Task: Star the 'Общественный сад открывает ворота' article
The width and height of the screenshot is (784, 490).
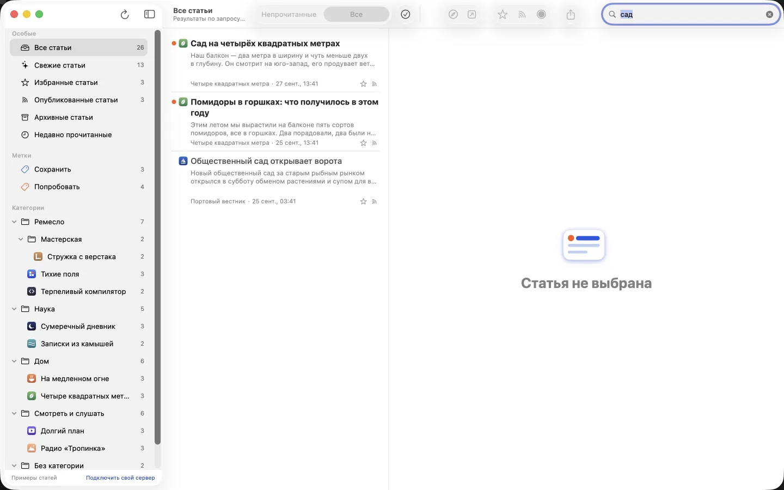Action: [363, 201]
